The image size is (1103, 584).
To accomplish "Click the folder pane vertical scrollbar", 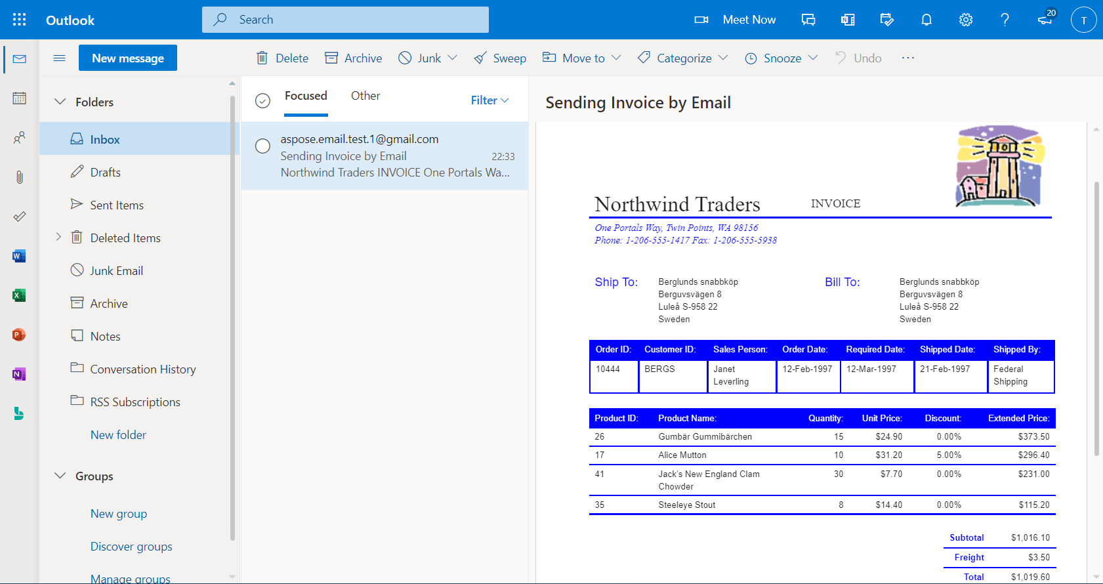I will click(232, 318).
